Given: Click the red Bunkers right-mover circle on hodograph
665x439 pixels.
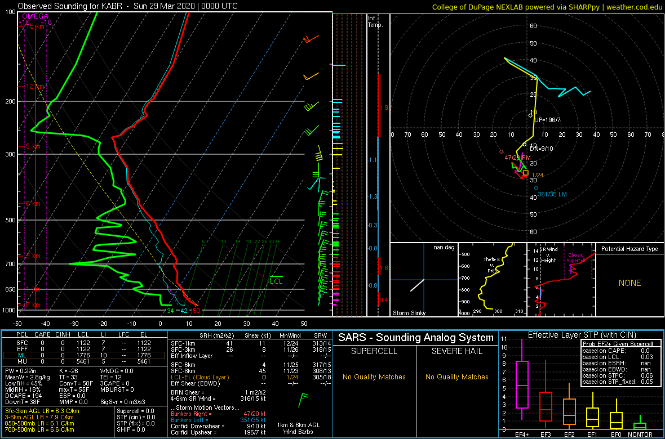Looking at the screenshot, I should click(502, 151).
